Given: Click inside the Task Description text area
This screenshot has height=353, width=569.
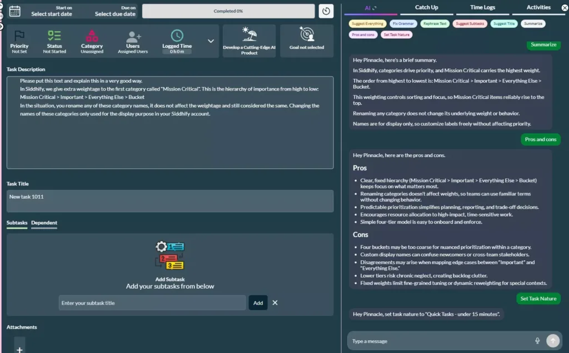Looking at the screenshot, I should pyautogui.click(x=170, y=123).
